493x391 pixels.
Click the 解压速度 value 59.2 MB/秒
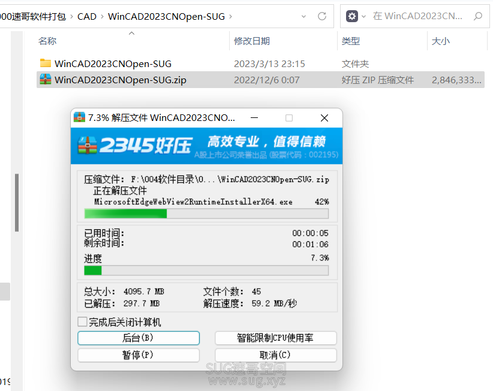tap(274, 304)
